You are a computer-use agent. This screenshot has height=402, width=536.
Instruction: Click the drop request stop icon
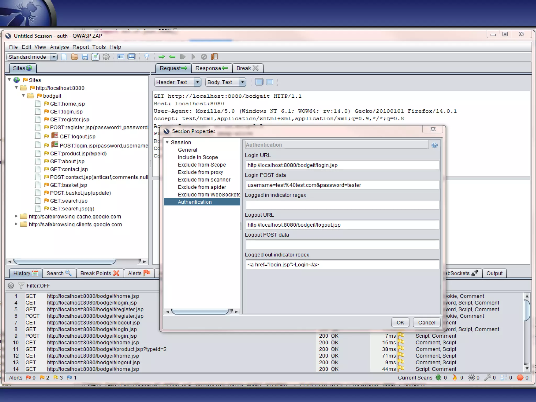[x=204, y=57]
